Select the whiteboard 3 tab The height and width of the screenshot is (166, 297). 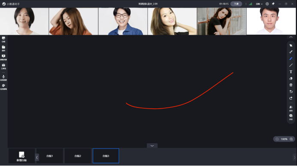coord(106,156)
